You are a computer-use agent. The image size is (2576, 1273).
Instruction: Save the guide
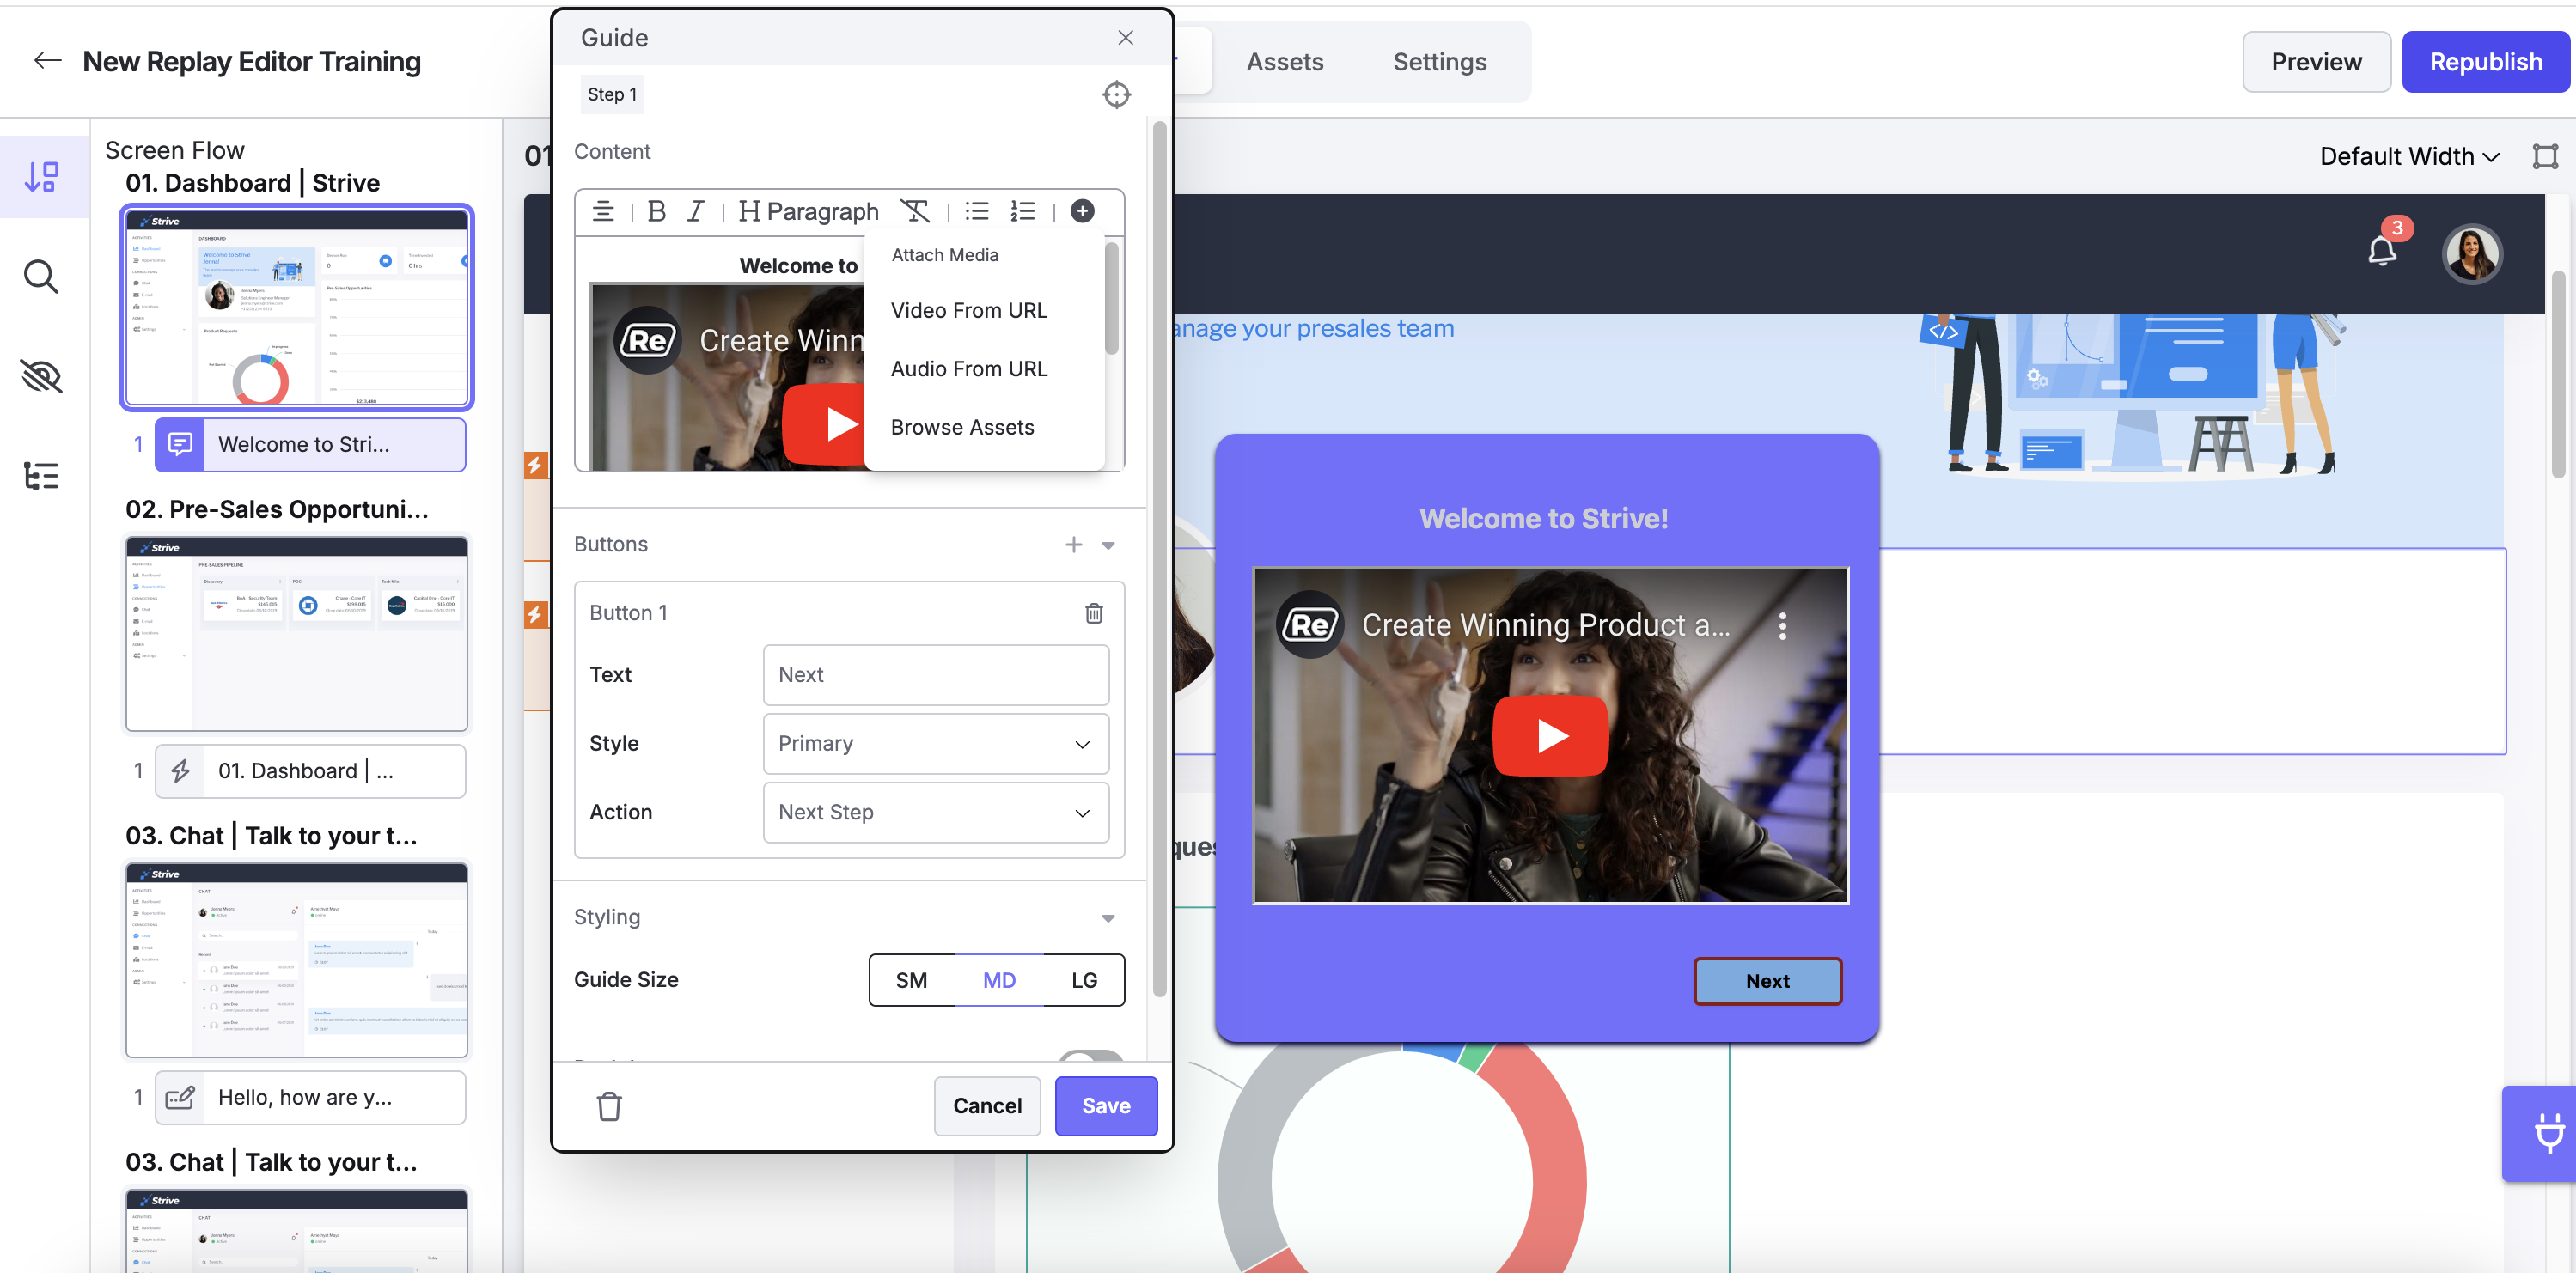click(1106, 1106)
